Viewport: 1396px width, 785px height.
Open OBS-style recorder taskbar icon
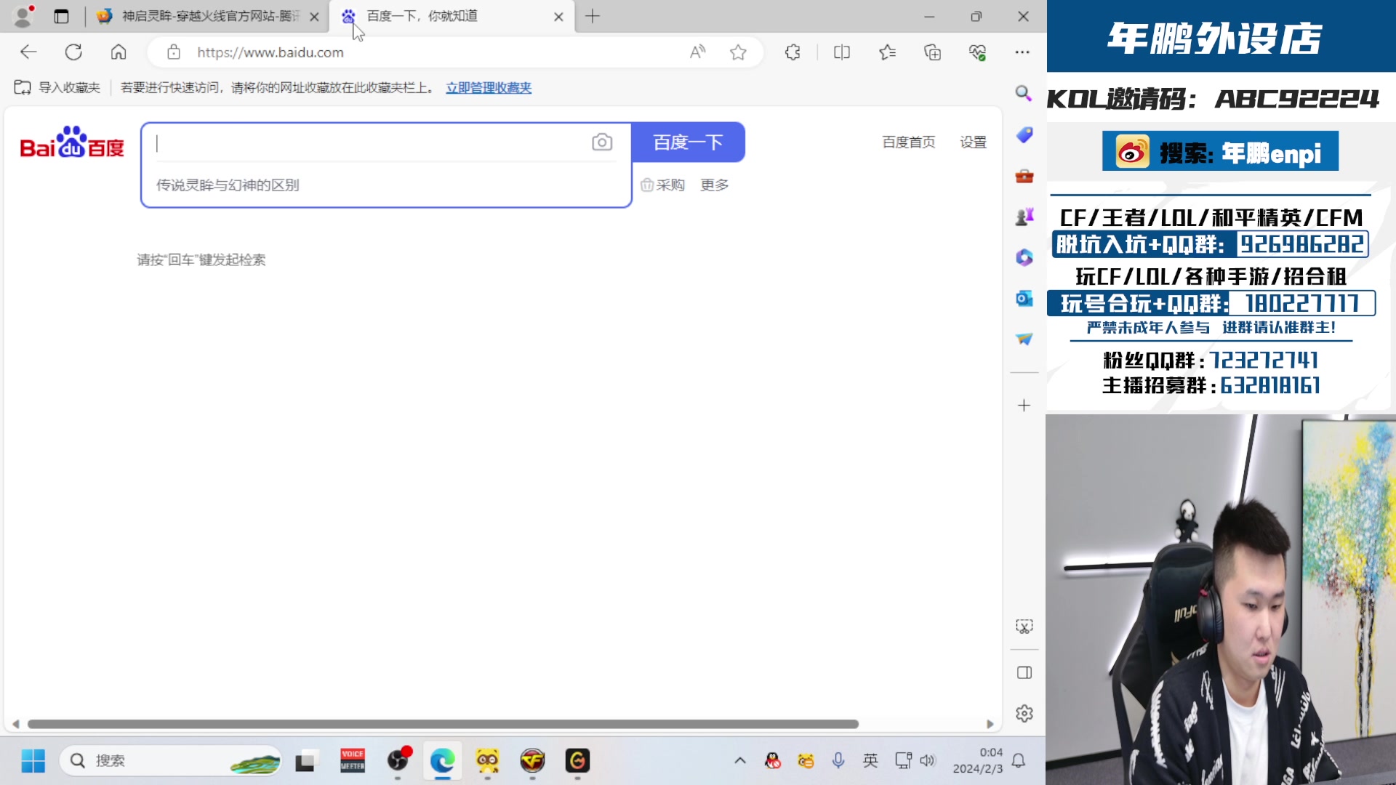tap(398, 761)
